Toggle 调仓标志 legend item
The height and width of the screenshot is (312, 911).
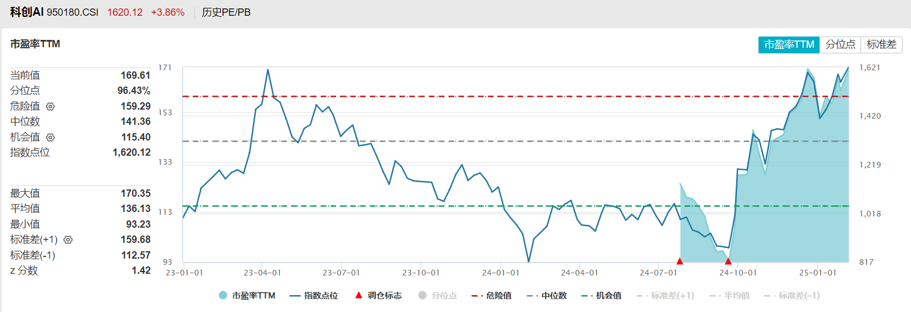pos(378,296)
